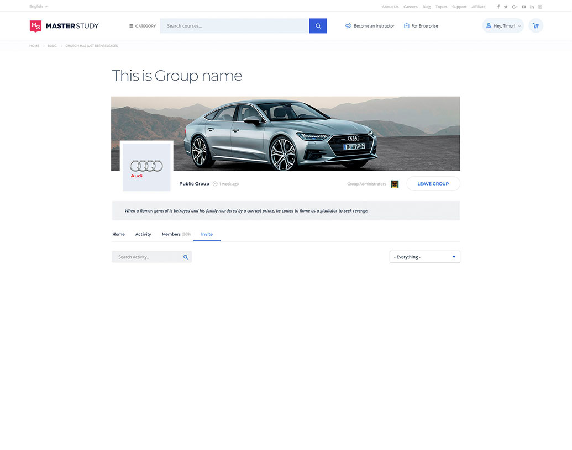Open the Affiliate link
The image size is (572, 450).
pyautogui.click(x=478, y=7)
